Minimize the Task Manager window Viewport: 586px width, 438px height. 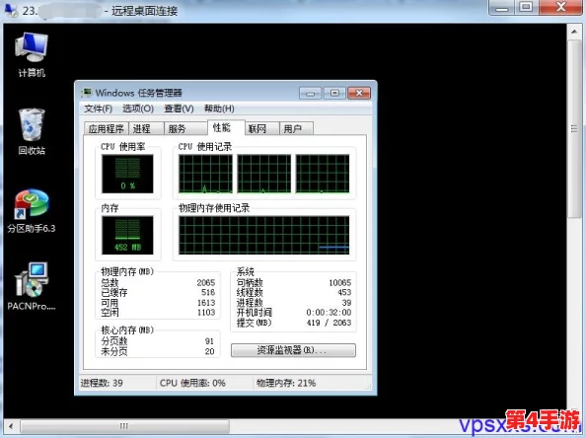point(310,93)
